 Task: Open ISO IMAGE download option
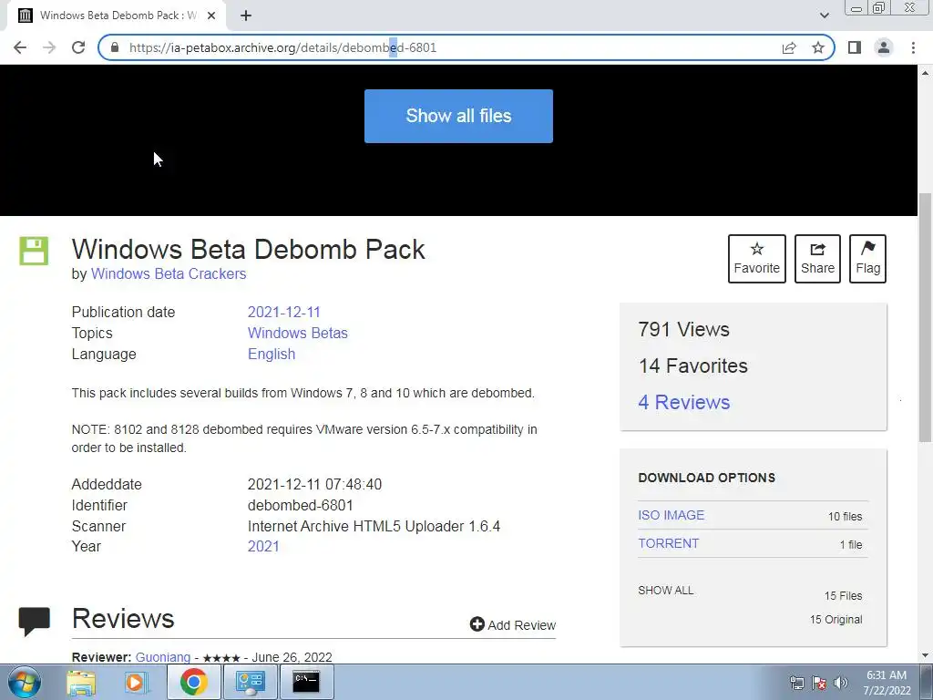click(x=672, y=515)
